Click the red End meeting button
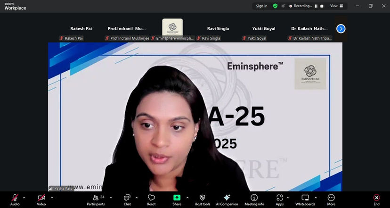 pos(376,200)
